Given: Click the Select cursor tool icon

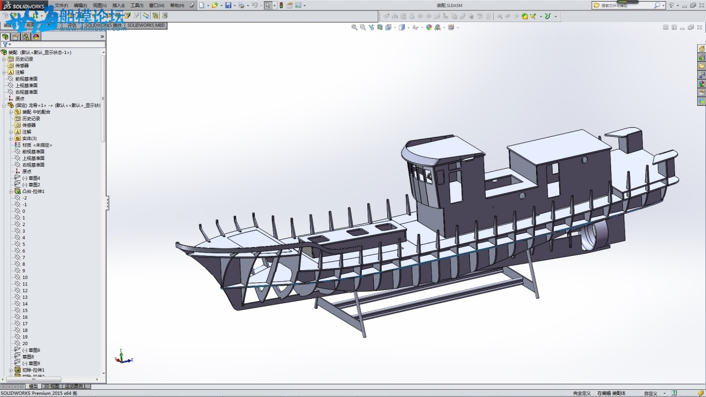Looking at the screenshot, I should coord(268,5).
